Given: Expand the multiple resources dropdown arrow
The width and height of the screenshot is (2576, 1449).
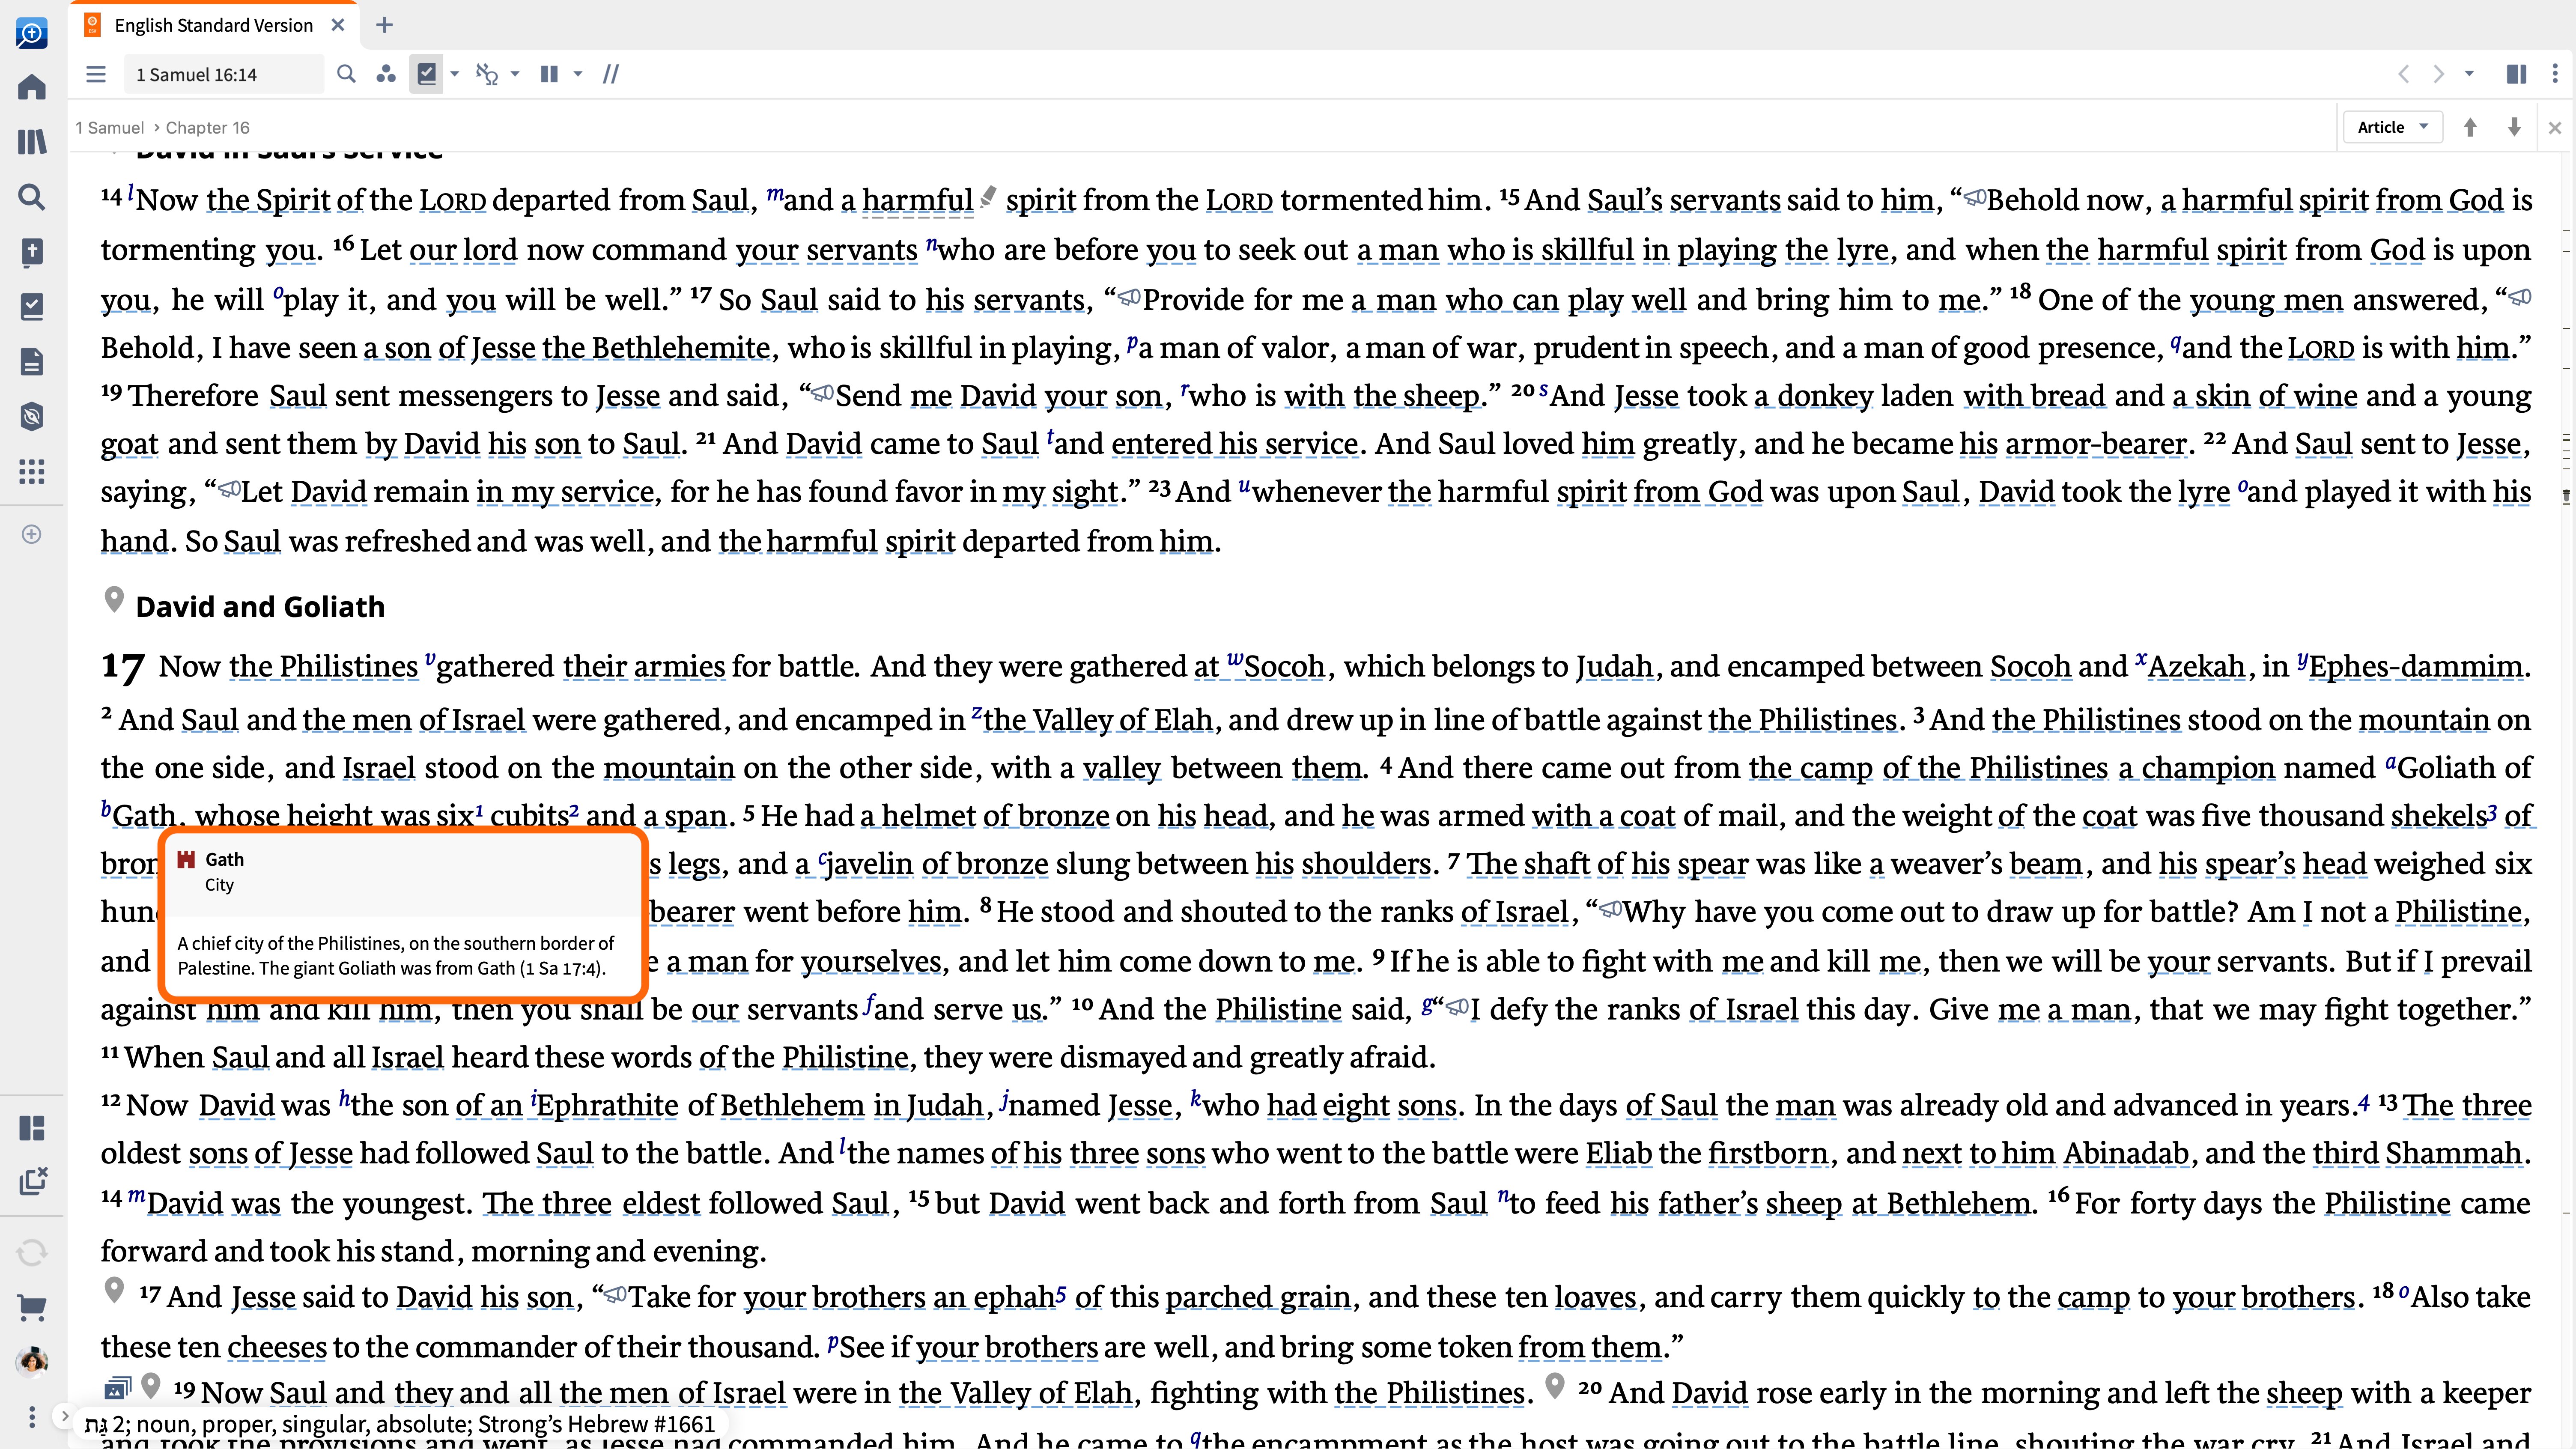Looking at the screenshot, I should tap(578, 74).
